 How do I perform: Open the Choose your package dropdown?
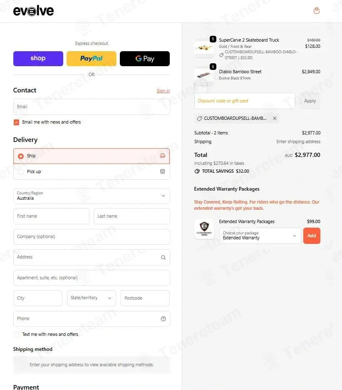pos(260,236)
